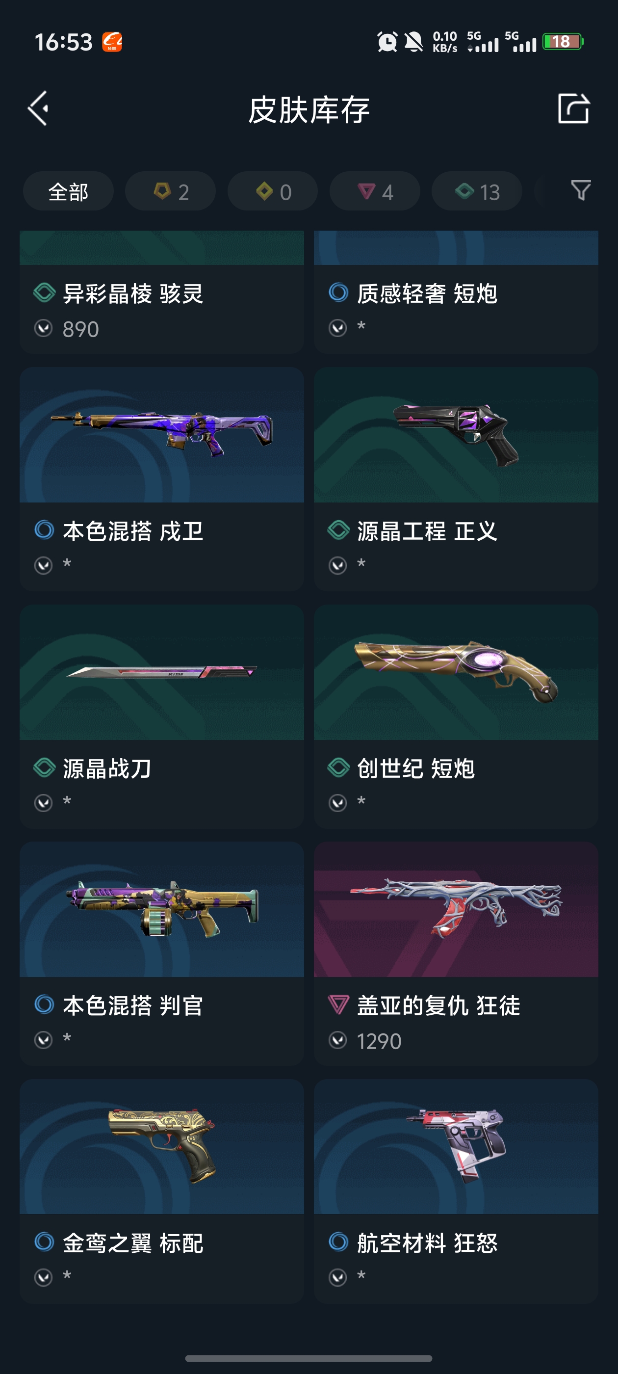The height and width of the screenshot is (1374, 618).
Task: Click the alarm clock status bar icon
Action: (387, 42)
